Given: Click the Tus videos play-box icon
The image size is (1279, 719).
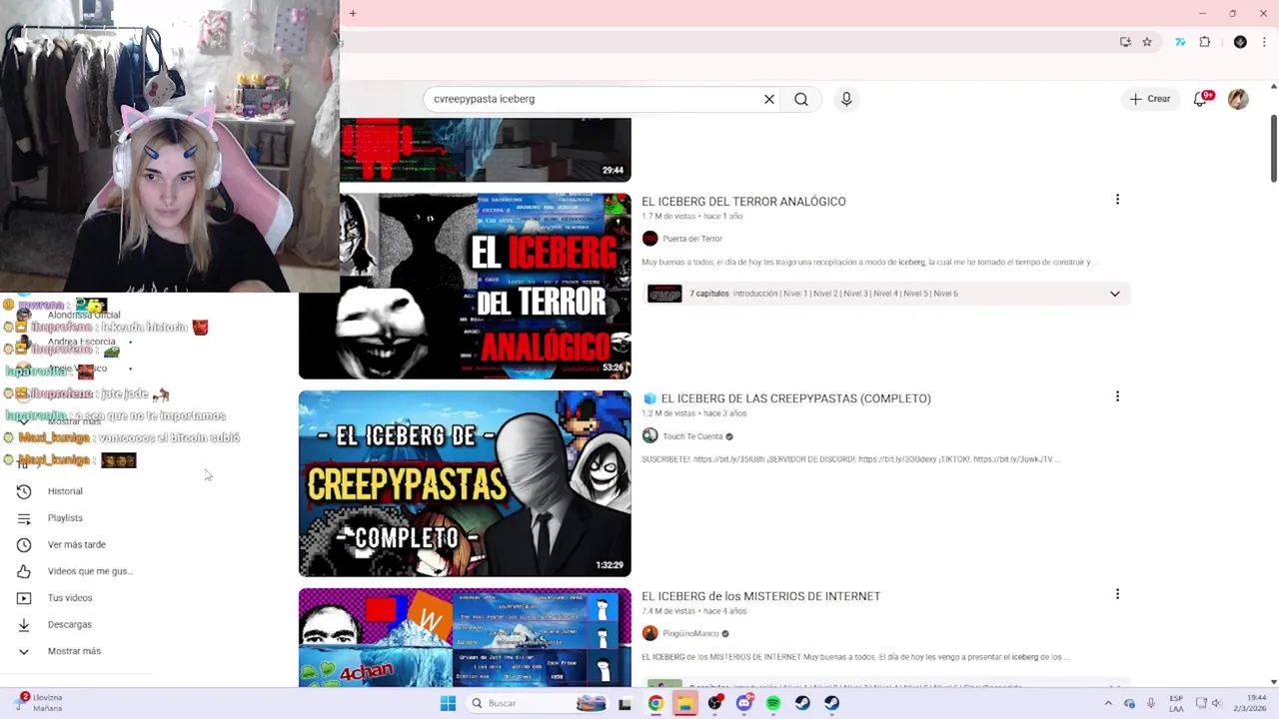Looking at the screenshot, I should tap(24, 598).
